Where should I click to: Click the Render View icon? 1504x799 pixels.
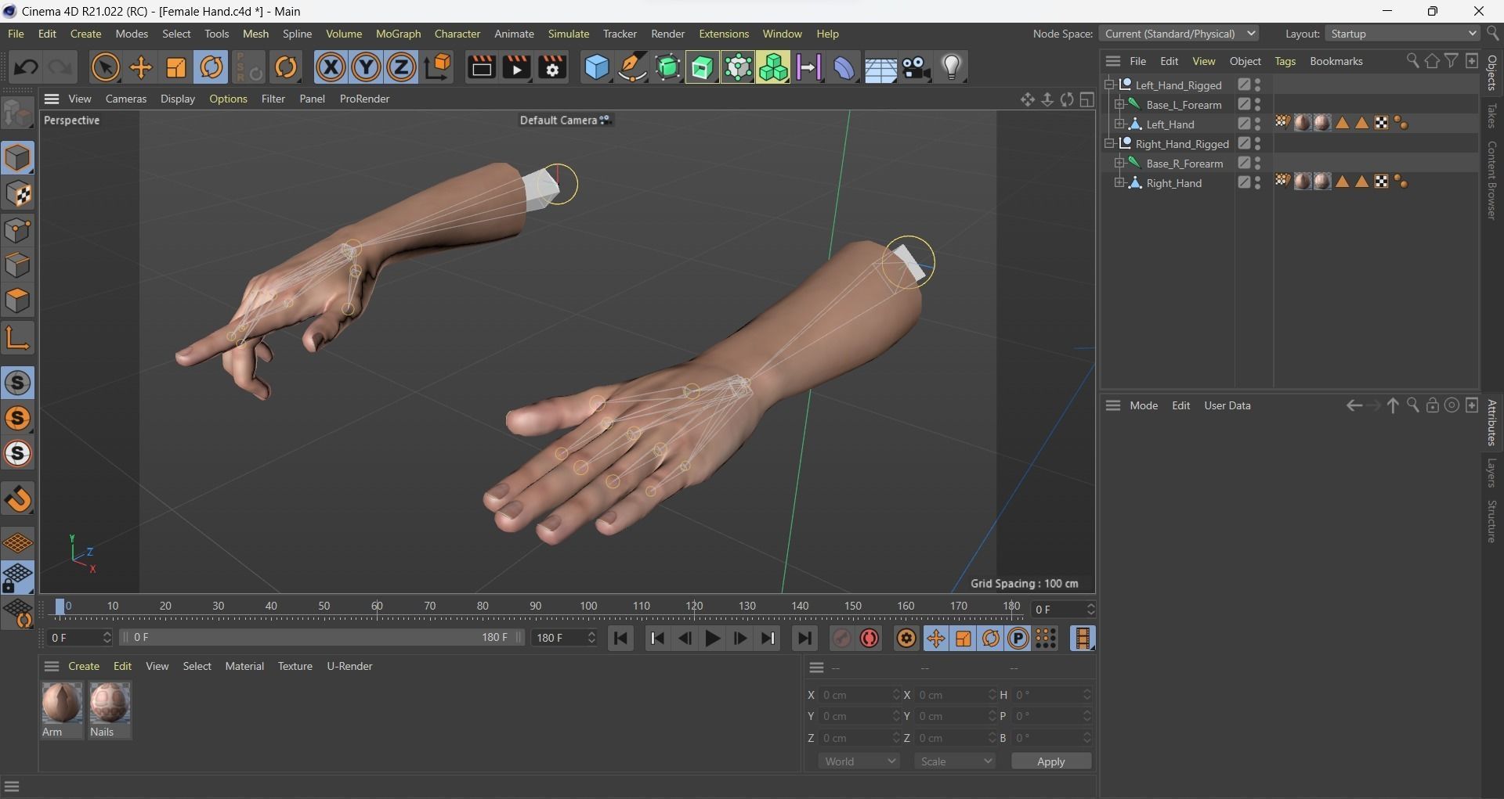point(481,67)
